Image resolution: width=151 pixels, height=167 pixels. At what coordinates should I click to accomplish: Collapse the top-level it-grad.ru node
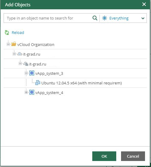point(14,54)
